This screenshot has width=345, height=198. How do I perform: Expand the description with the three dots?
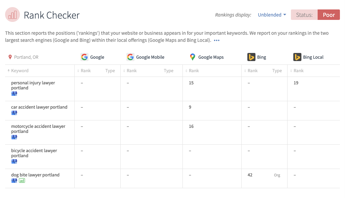coord(217,40)
